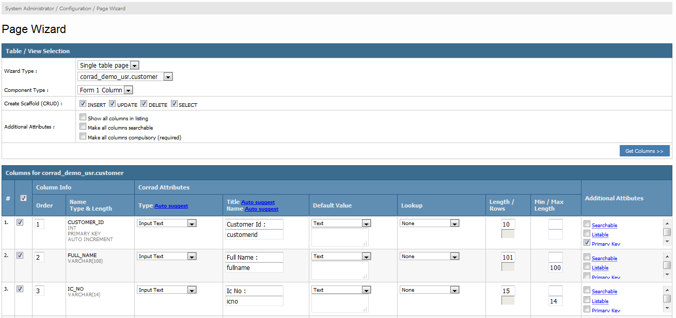This screenshot has height=318, width=676.
Task: Enable Show all columns in listing
Action: [x=83, y=118]
